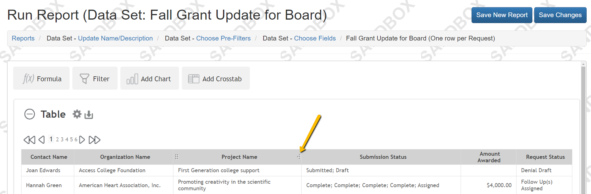Go to the first page of results

pyautogui.click(x=29, y=140)
